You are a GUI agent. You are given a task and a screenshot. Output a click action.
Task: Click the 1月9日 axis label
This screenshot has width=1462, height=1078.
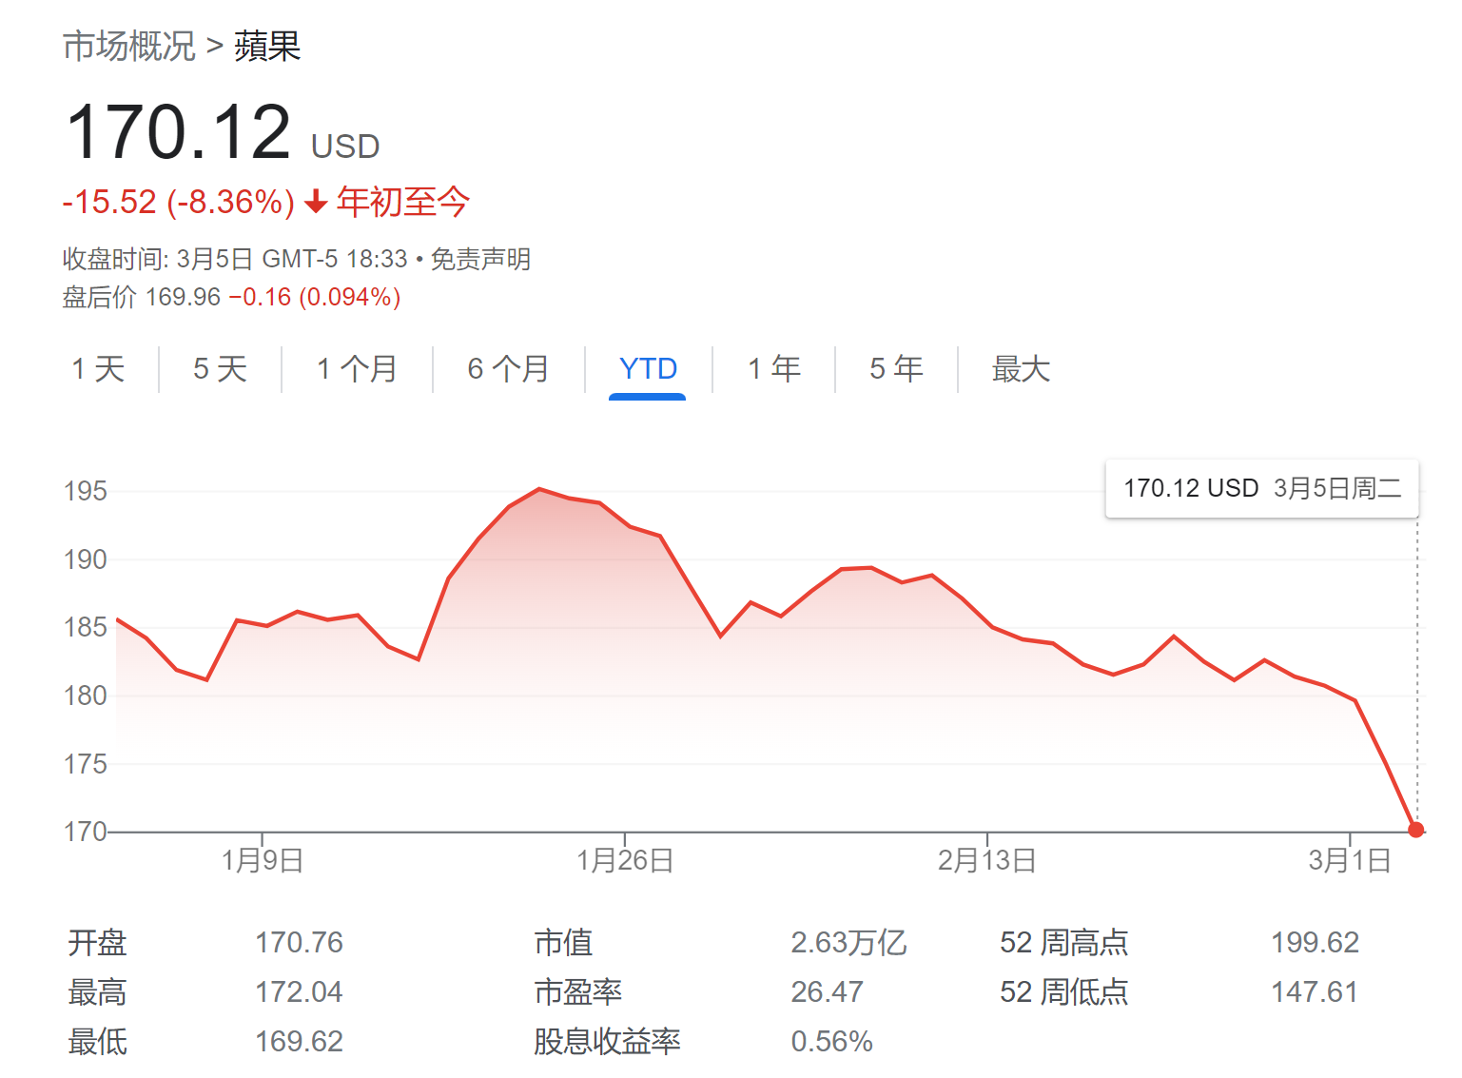point(263,861)
